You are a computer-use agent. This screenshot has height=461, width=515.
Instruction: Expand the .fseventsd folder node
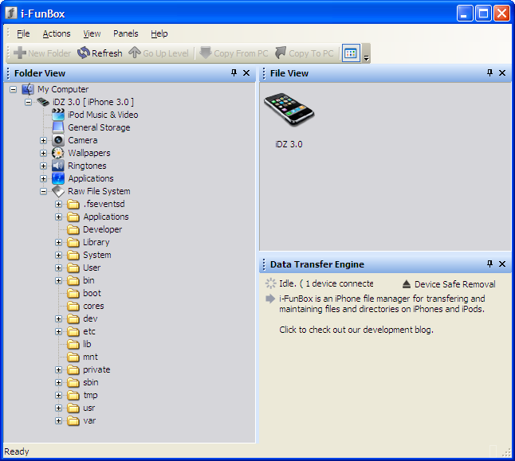58,204
